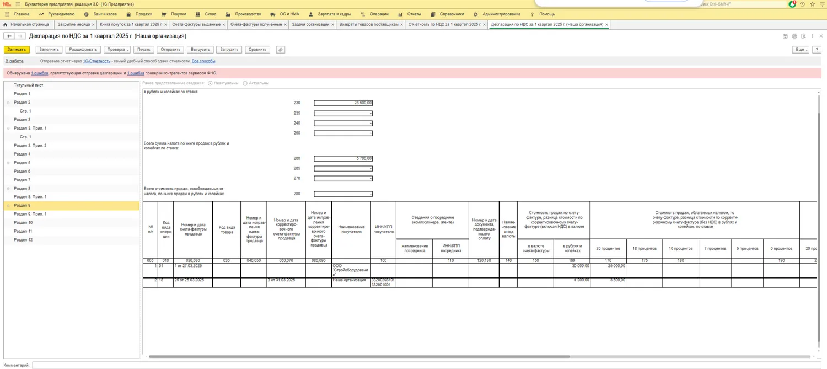The image size is (827, 369).
Task: Click the Комментарий input field
Action: click(x=428, y=365)
